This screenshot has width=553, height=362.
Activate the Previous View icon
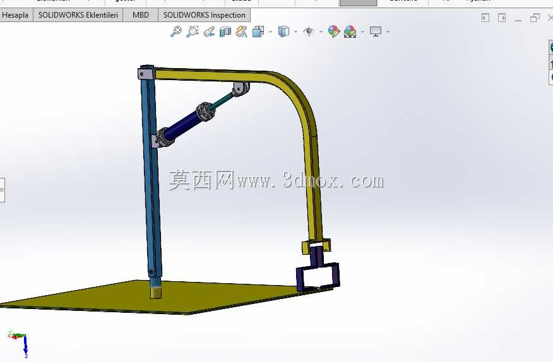(209, 32)
